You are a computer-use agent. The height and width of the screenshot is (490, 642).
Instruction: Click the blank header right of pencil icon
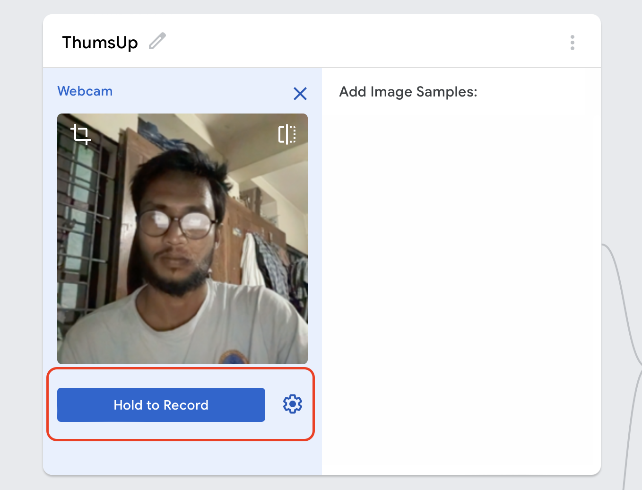(x=359, y=42)
